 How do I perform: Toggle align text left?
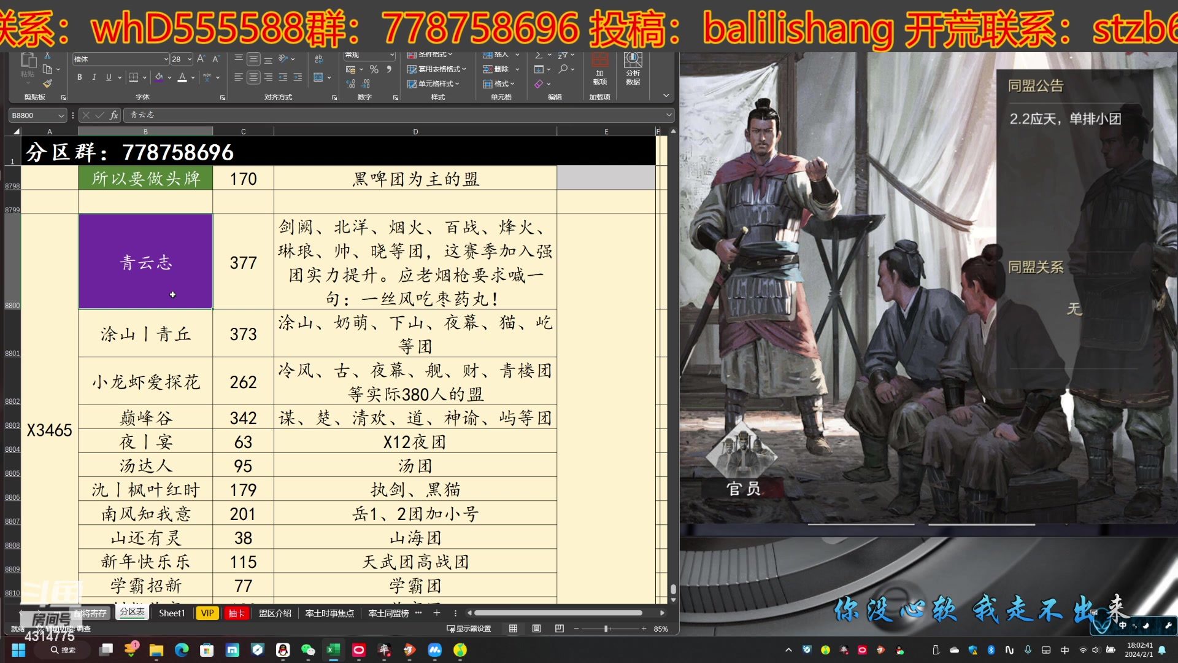tap(239, 77)
